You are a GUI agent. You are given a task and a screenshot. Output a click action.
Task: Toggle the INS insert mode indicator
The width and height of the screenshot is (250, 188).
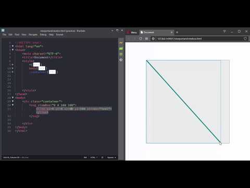point(85,157)
